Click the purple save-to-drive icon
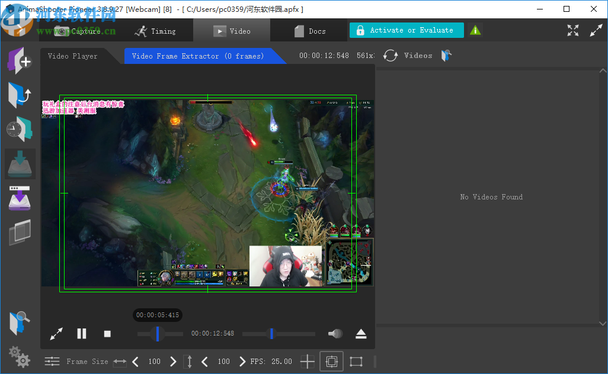The height and width of the screenshot is (374, 608). click(20, 198)
